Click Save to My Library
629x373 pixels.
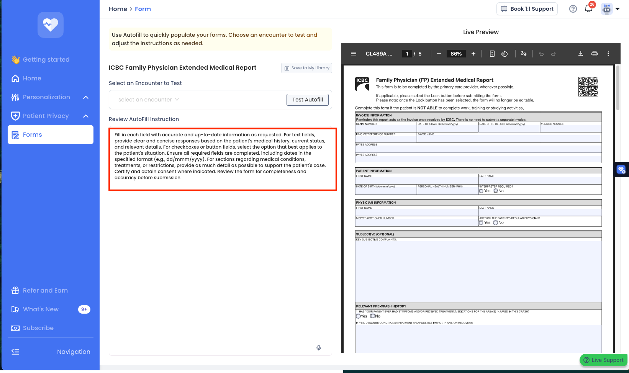coord(306,68)
